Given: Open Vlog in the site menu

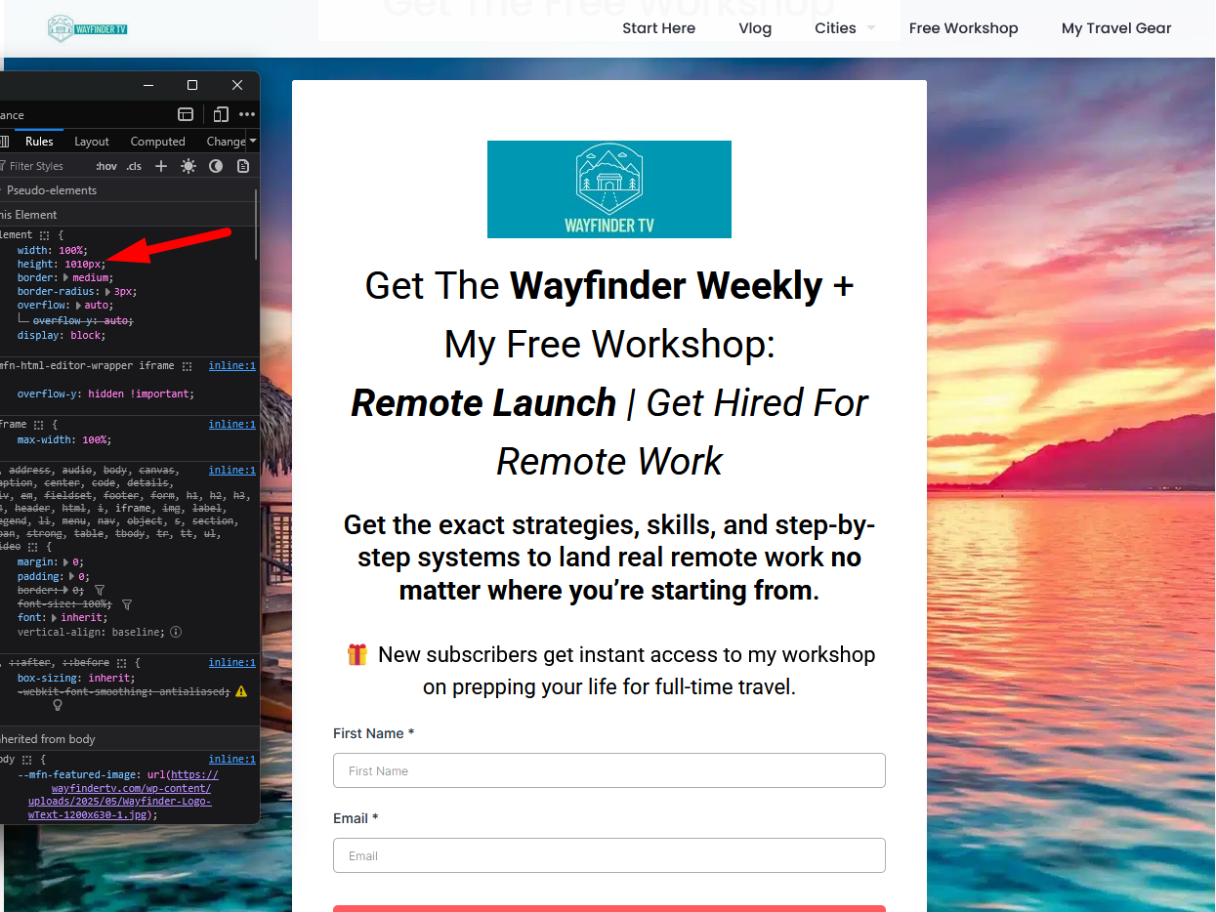Looking at the screenshot, I should click(755, 28).
